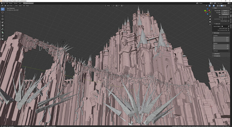Open the Help menu

tap(20, 3)
